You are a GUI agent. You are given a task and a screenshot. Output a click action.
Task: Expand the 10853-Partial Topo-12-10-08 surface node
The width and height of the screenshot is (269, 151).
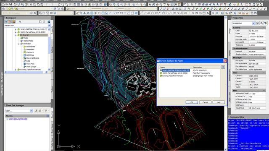16,32
